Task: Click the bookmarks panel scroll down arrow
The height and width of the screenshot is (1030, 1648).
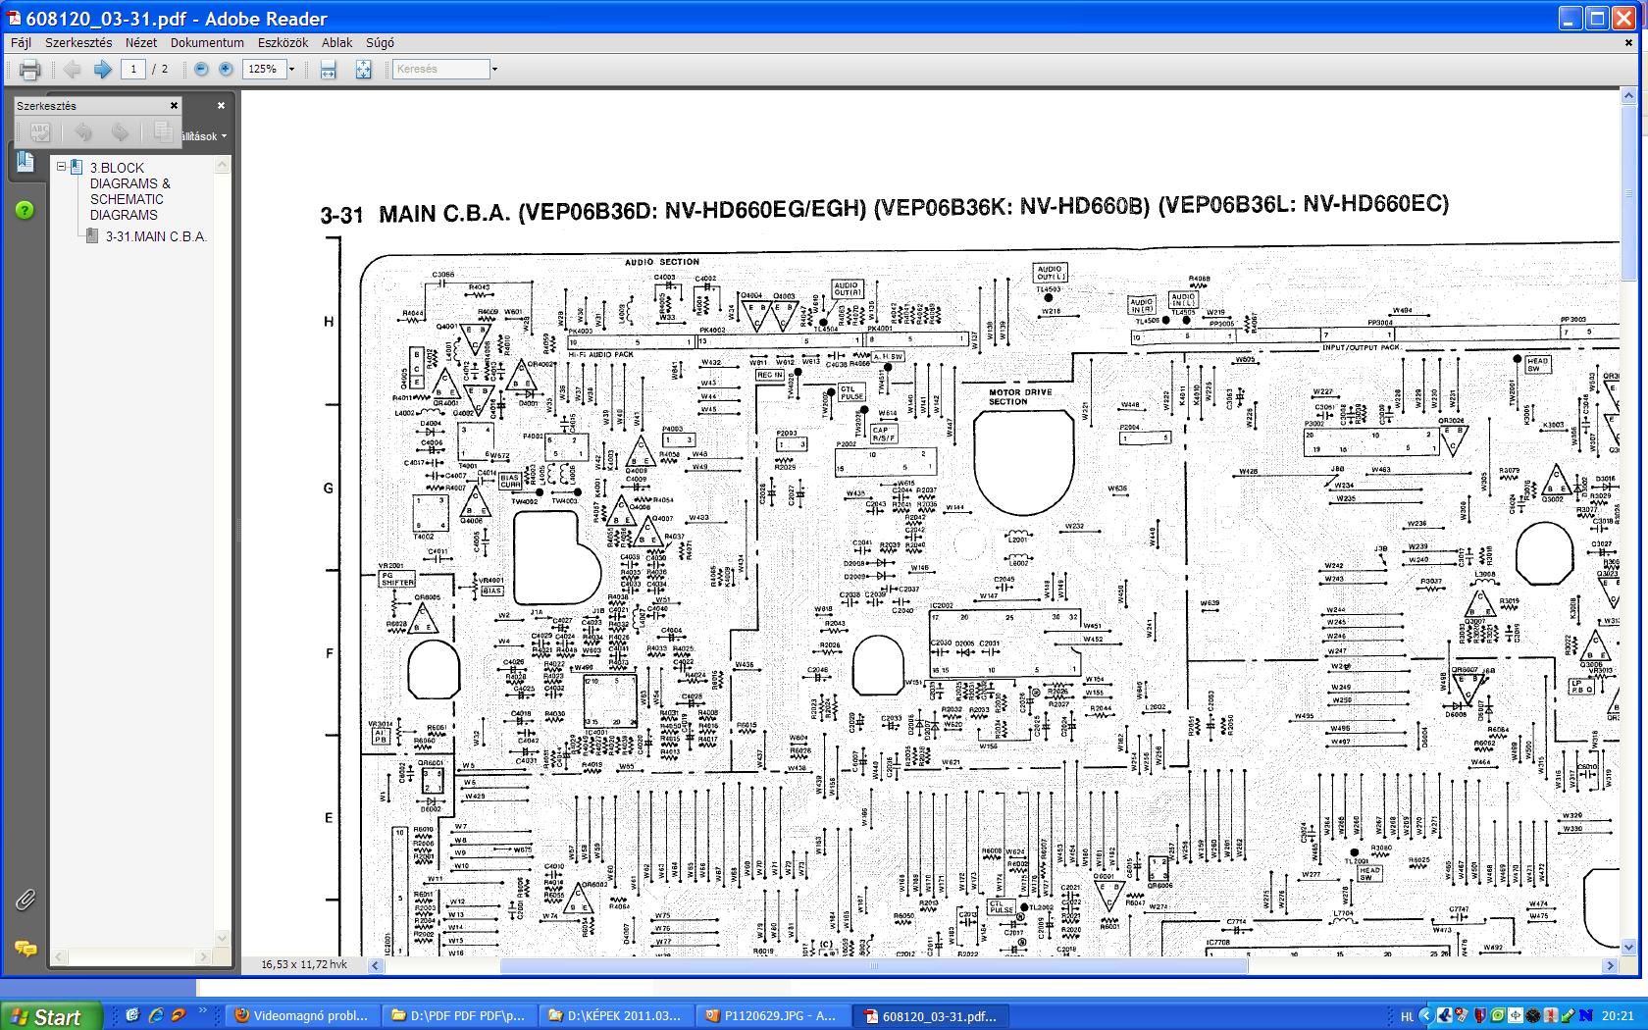Action: point(223,939)
